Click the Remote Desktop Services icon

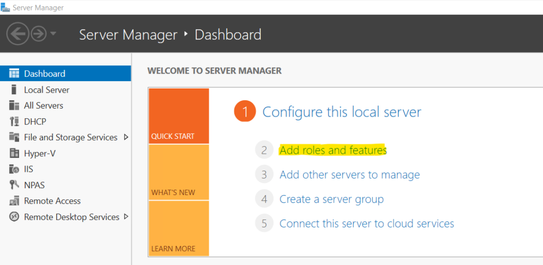[x=14, y=217]
